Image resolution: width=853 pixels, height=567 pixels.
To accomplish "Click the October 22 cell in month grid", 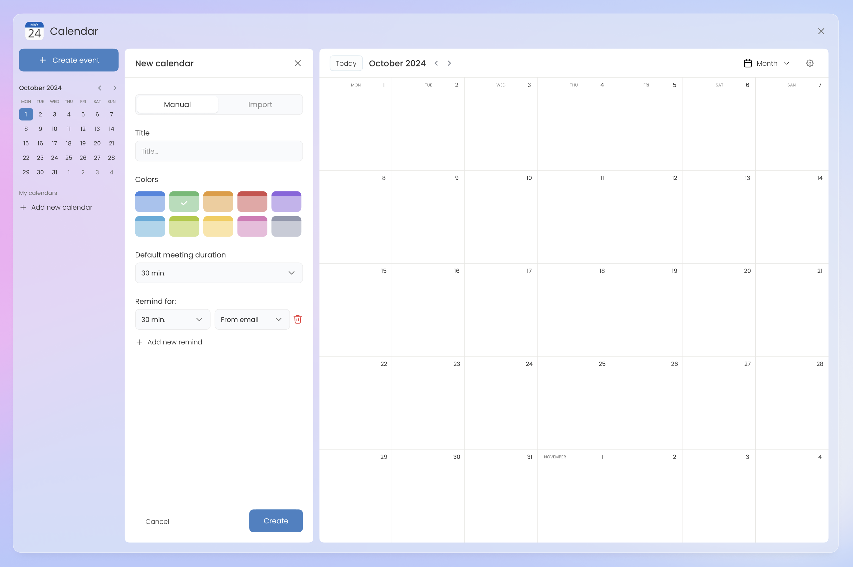I will [356, 403].
